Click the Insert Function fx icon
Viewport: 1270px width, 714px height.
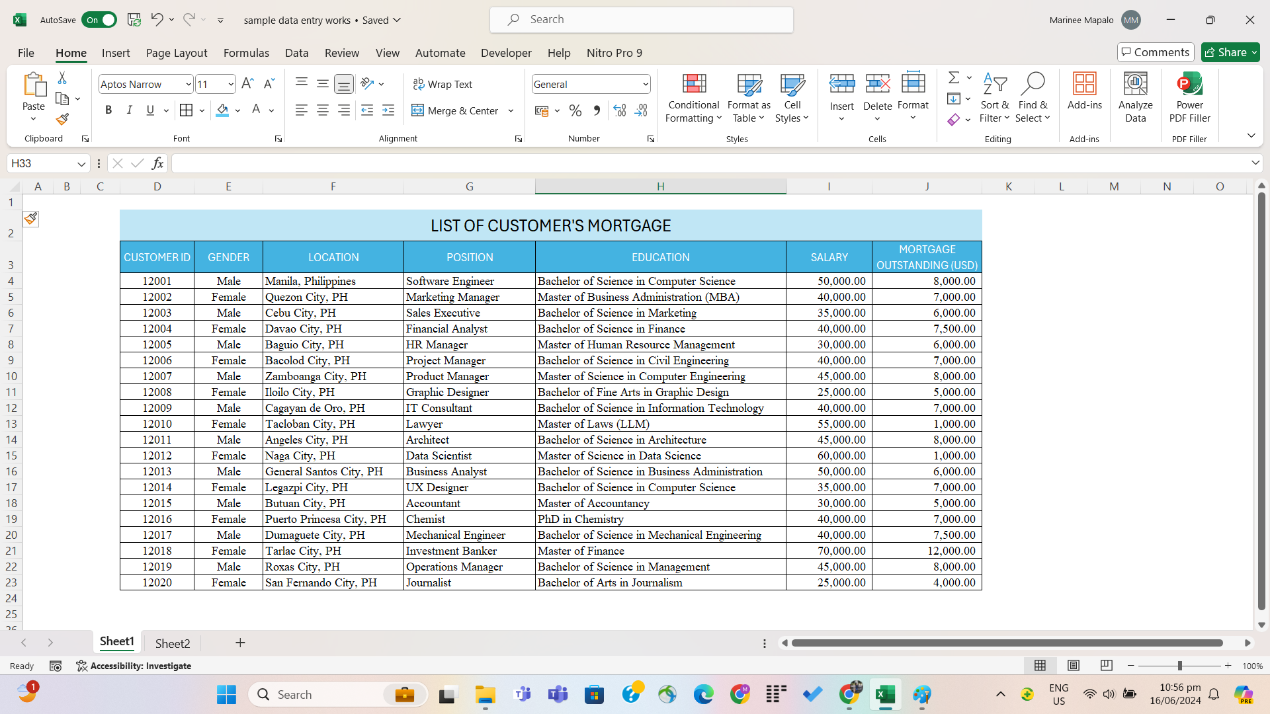[x=157, y=163]
